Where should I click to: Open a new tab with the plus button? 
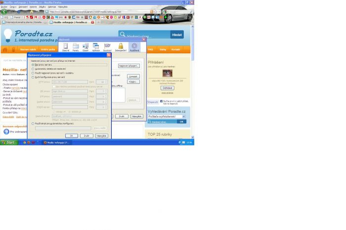coord(98,22)
